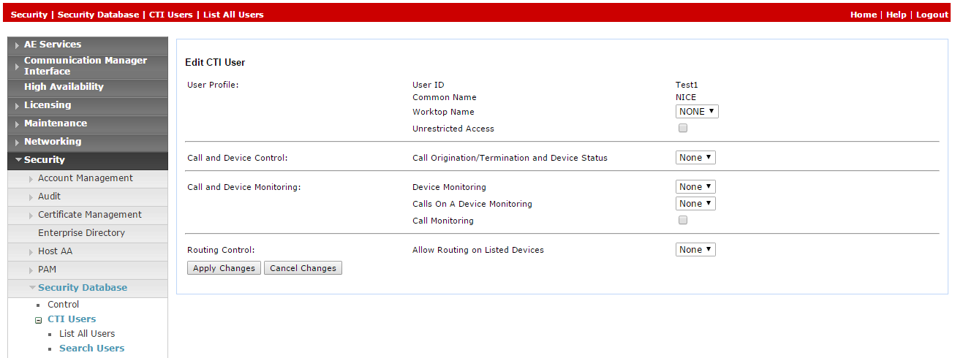955x358 pixels.
Task: Click the Cancel Changes button
Action: (303, 268)
